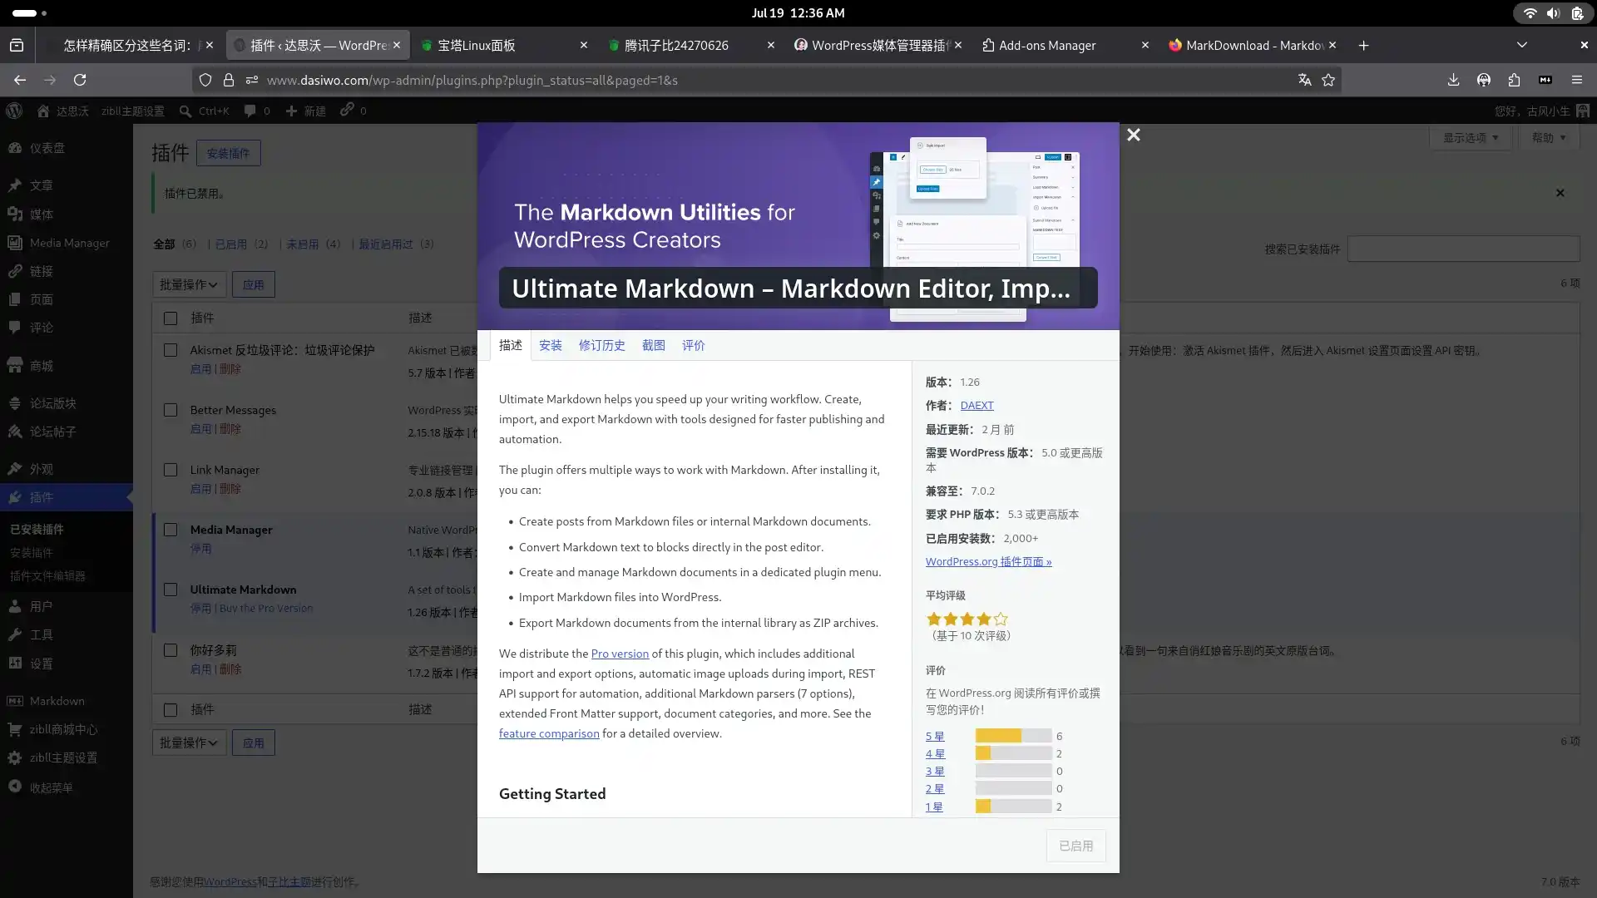Screen dimensions: 1597x898
Task: Focus the 搜索已安装插件 search field
Action: 1463,249
